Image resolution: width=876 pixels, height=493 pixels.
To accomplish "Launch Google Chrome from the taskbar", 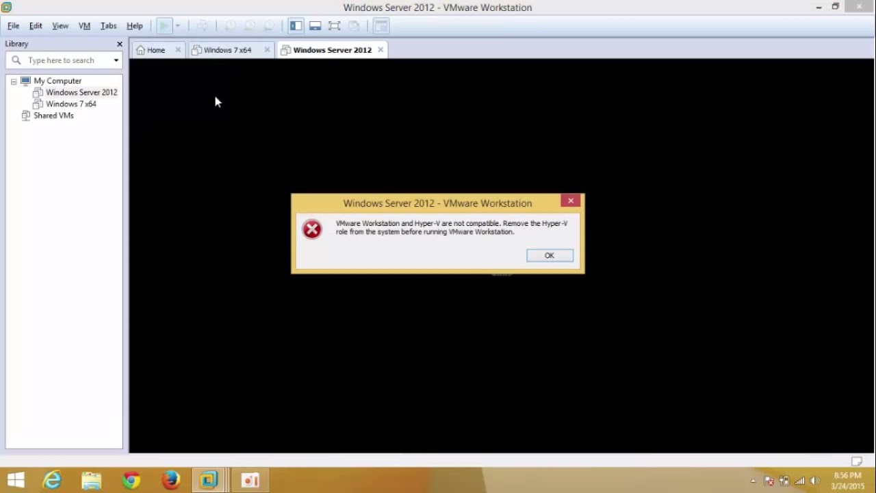I will coord(131,480).
